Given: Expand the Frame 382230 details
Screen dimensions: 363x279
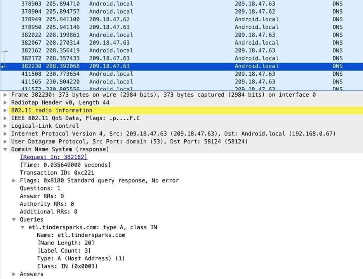Looking at the screenshot, I should coord(5,95).
